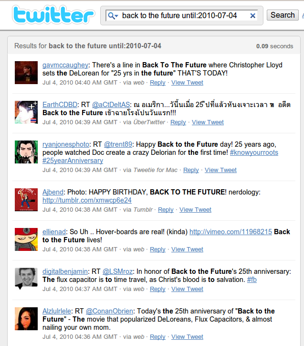Follow the tumblr.com/xmwcp6e24 link
Image resolution: width=304 pixels, height=346 pixels.
[87, 200]
